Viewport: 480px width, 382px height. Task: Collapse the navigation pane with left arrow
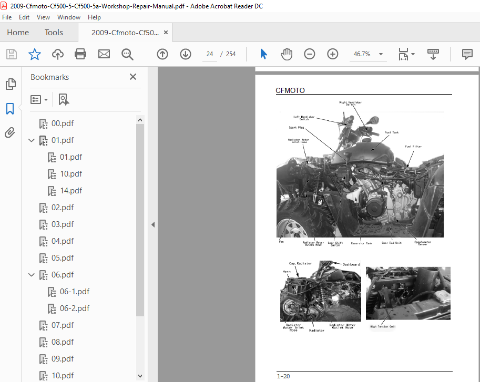(153, 225)
